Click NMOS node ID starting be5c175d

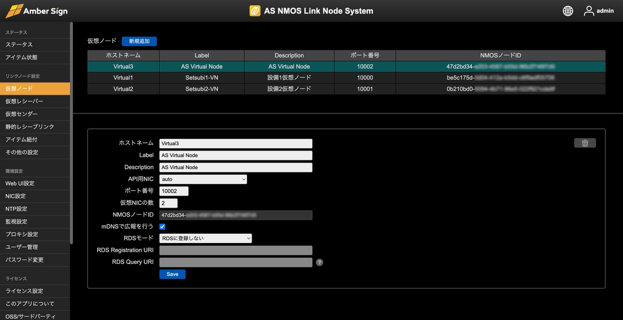pos(500,77)
